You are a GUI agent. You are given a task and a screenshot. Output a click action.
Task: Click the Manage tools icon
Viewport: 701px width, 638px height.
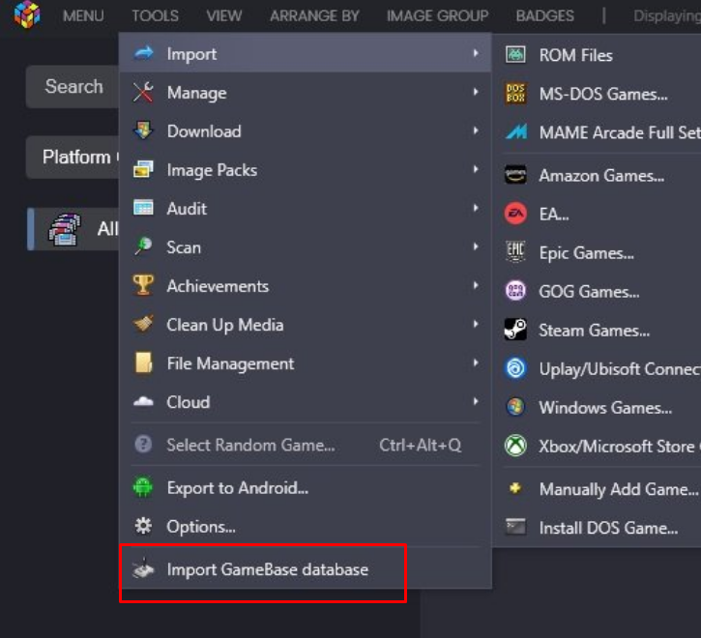(x=143, y=92)
